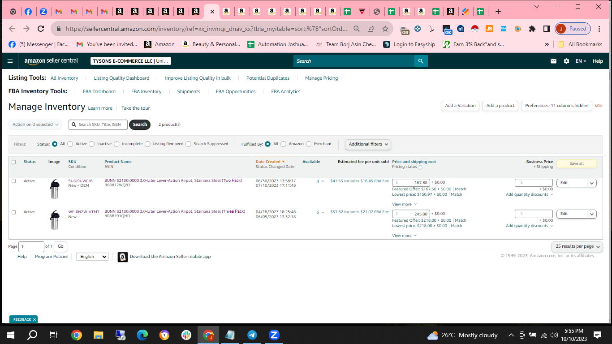The width and height of the screenshot is (612, 344).
Task: Close the FEEDBACK tab with its X
Action: (34, 319)
